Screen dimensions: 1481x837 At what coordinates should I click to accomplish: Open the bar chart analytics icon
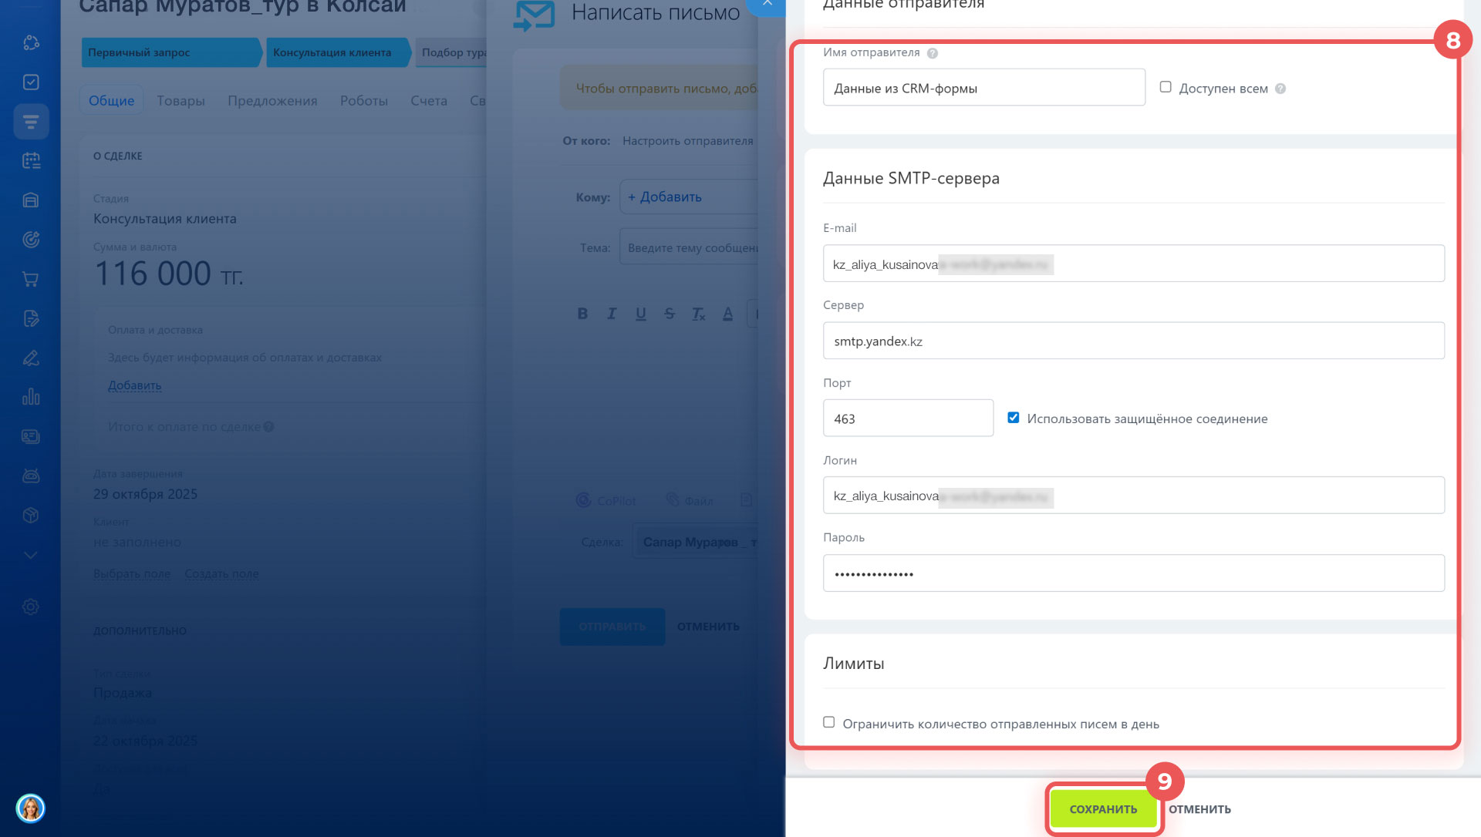31,397
